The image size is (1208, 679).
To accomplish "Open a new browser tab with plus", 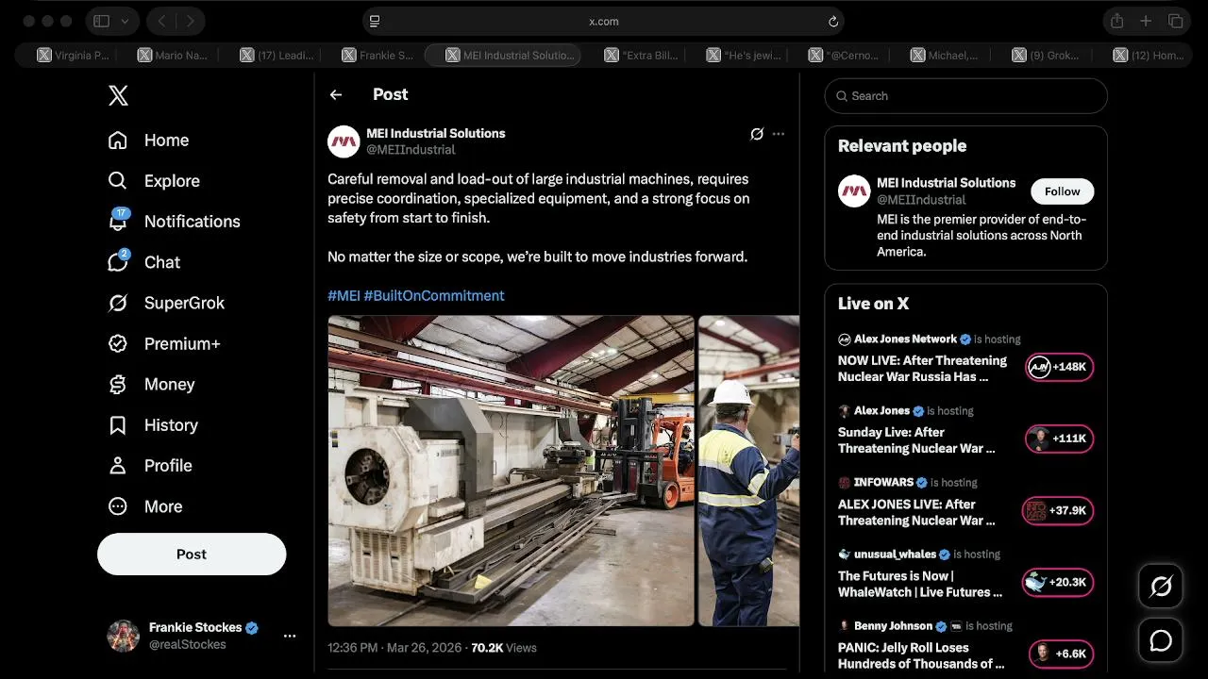I will 1146,21.
